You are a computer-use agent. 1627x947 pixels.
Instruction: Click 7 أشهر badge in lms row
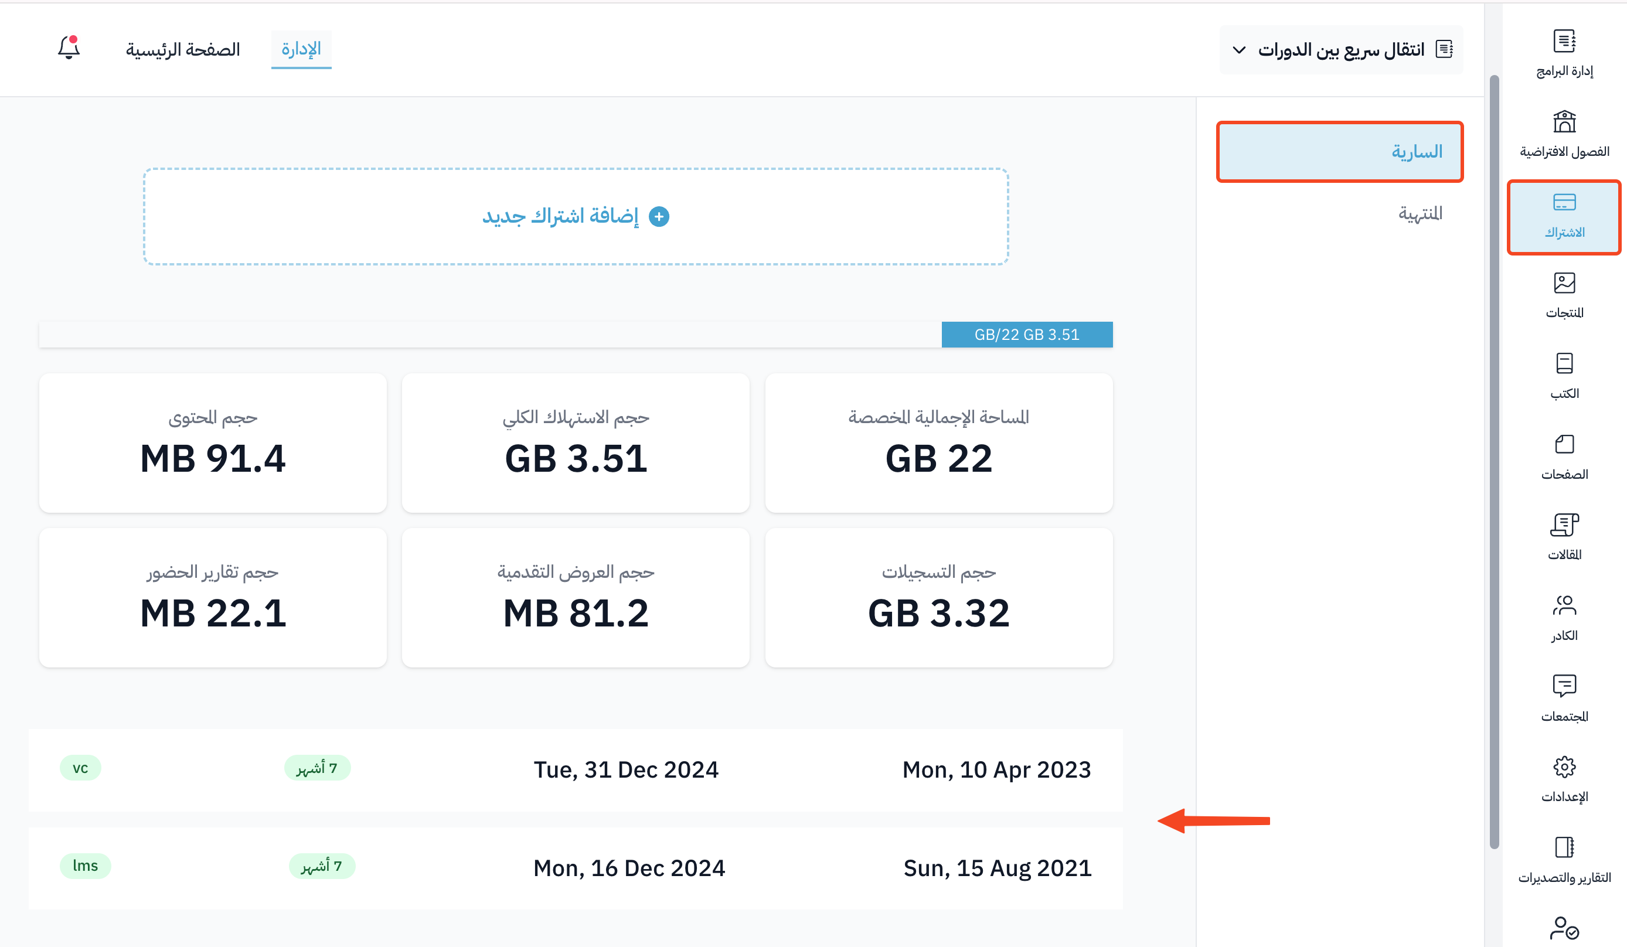tap(322, 866)
